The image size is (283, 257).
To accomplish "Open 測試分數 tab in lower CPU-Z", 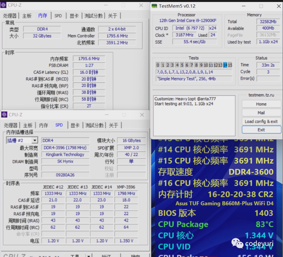I will click(x=94, y=125).
